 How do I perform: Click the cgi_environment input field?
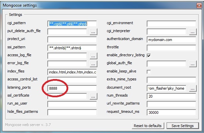pos(172,24)
